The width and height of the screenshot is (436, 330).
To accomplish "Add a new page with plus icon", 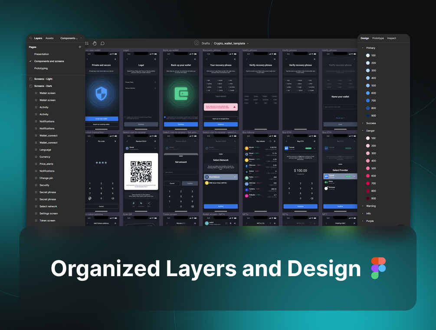I will click(x=80, y=47).
